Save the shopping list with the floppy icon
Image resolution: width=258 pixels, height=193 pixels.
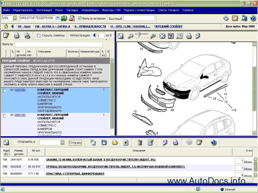click(x=104, y=142)
